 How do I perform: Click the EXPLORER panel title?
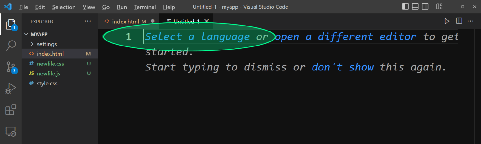(x=42, y=22)
